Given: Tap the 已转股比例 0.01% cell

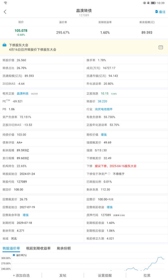Looking at the screenshot, I should tap(126, 182).
